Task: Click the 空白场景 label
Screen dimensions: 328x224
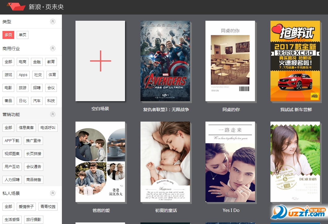Action: pos(100,109)
